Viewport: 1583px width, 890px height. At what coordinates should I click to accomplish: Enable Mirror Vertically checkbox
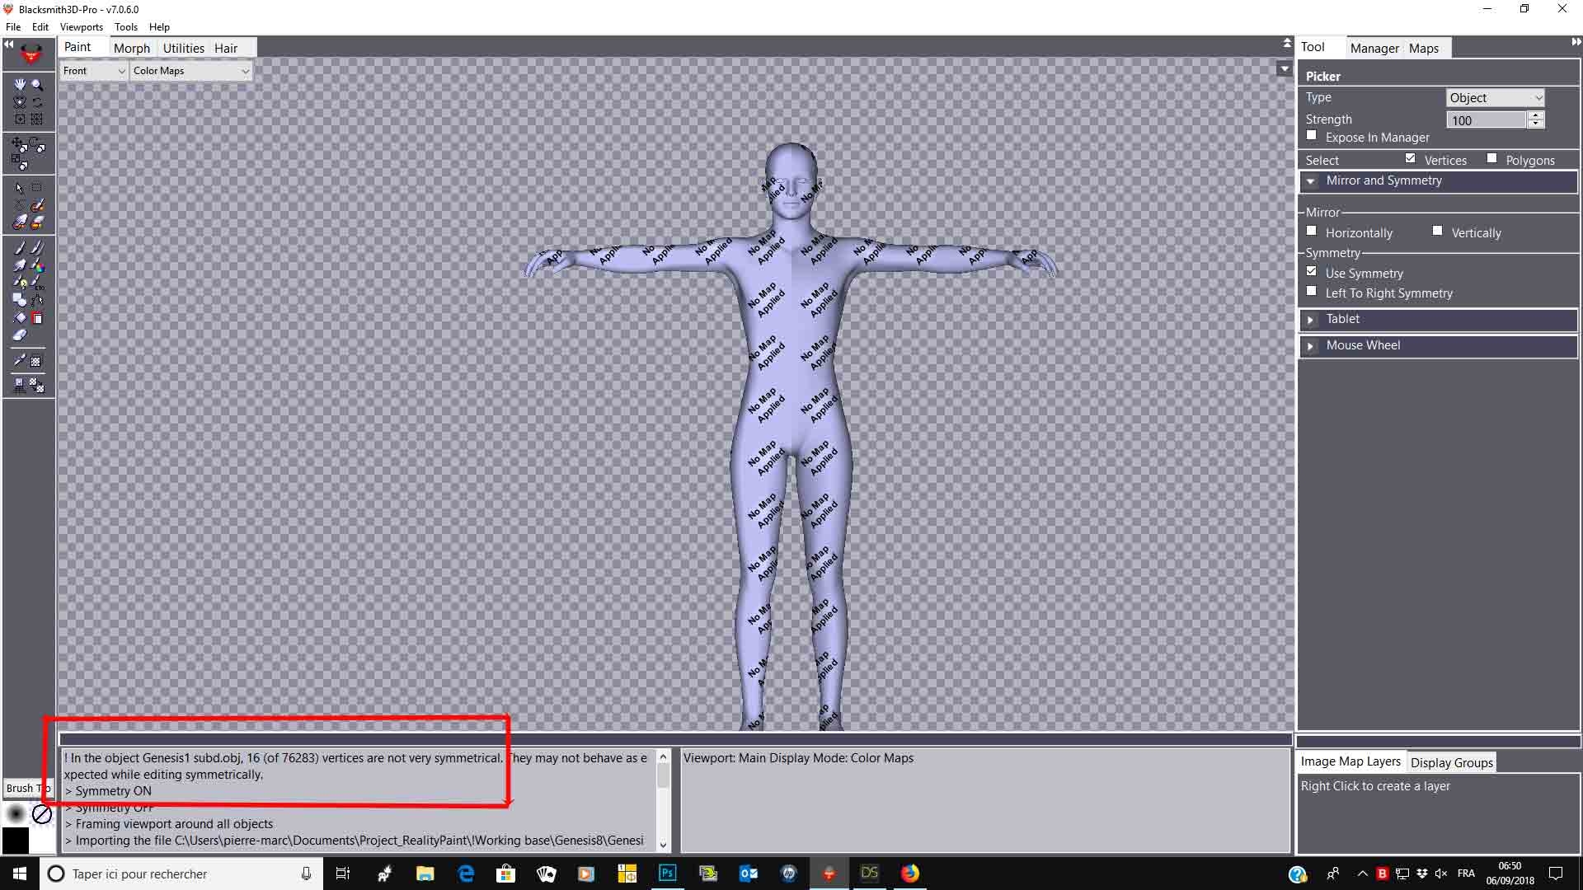pyautogui.click(x=1438, y=231)
